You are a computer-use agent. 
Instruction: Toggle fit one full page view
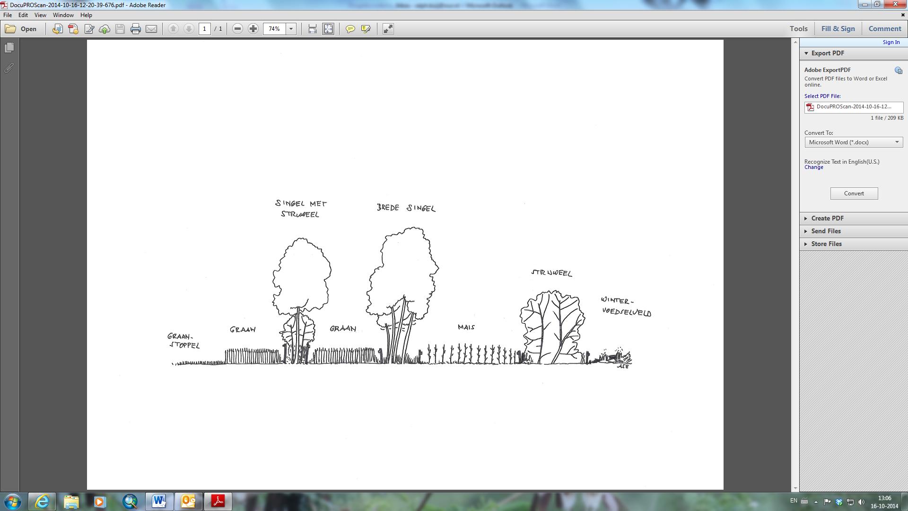tap(328, 29)
